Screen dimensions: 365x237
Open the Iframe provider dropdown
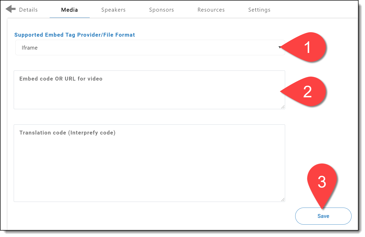pyautogui.click(x=150, y=48)
